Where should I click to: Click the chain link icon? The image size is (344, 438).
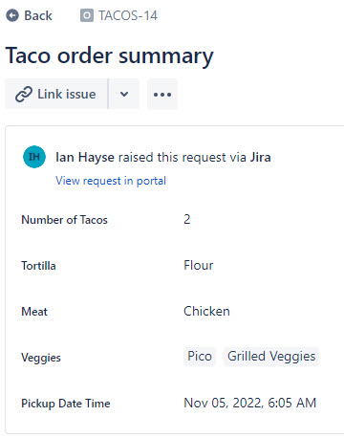[x=24, y=95]
